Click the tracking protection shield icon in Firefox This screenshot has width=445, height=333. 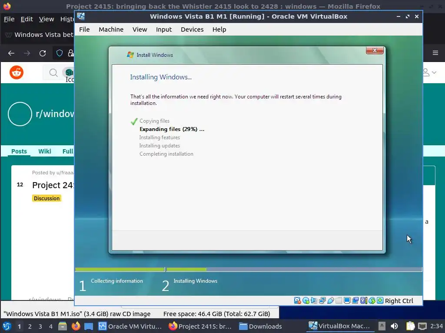[59, 53]
